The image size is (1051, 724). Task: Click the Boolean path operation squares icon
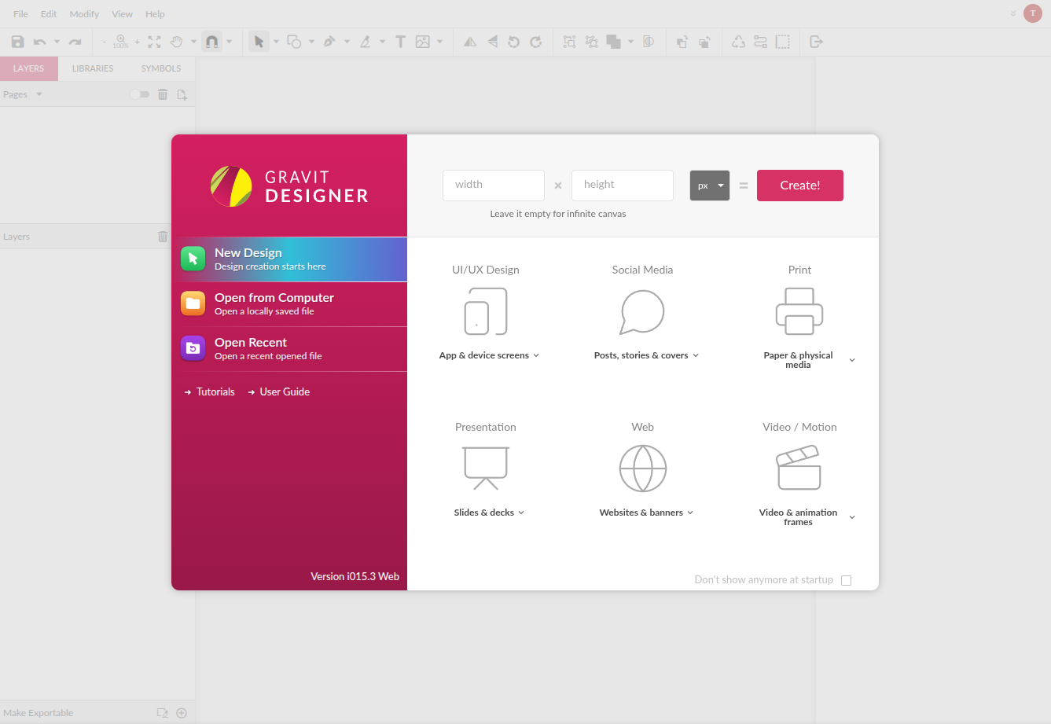pos(614,42)
